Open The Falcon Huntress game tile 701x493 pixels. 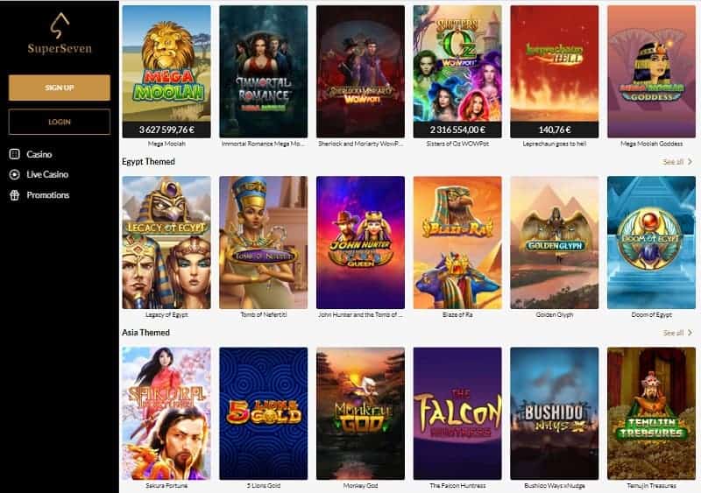click(x=457, y=413)
